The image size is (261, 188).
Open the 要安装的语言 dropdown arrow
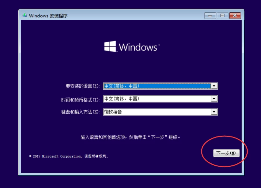click(x=214, y=86)
